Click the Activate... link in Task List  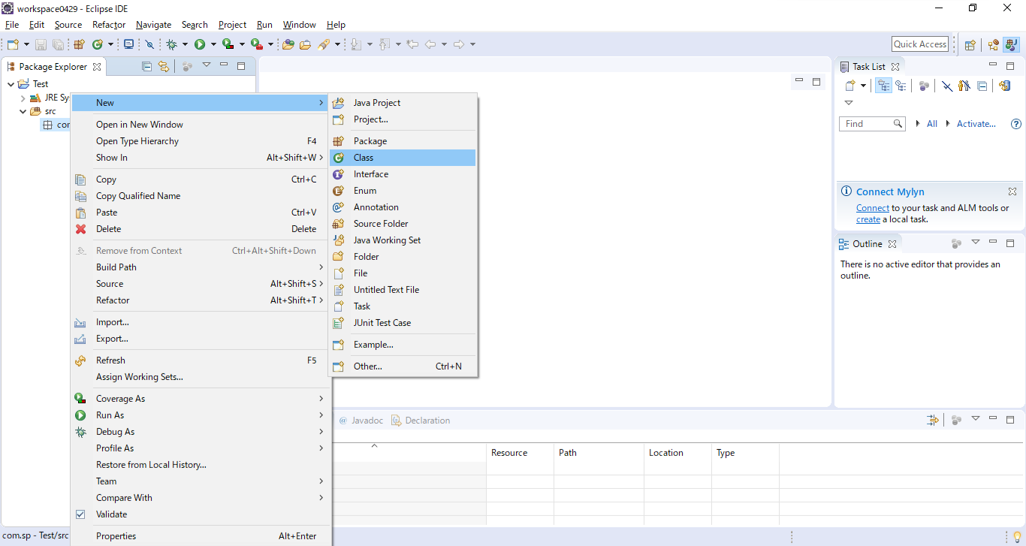click(x=976, y=124)
